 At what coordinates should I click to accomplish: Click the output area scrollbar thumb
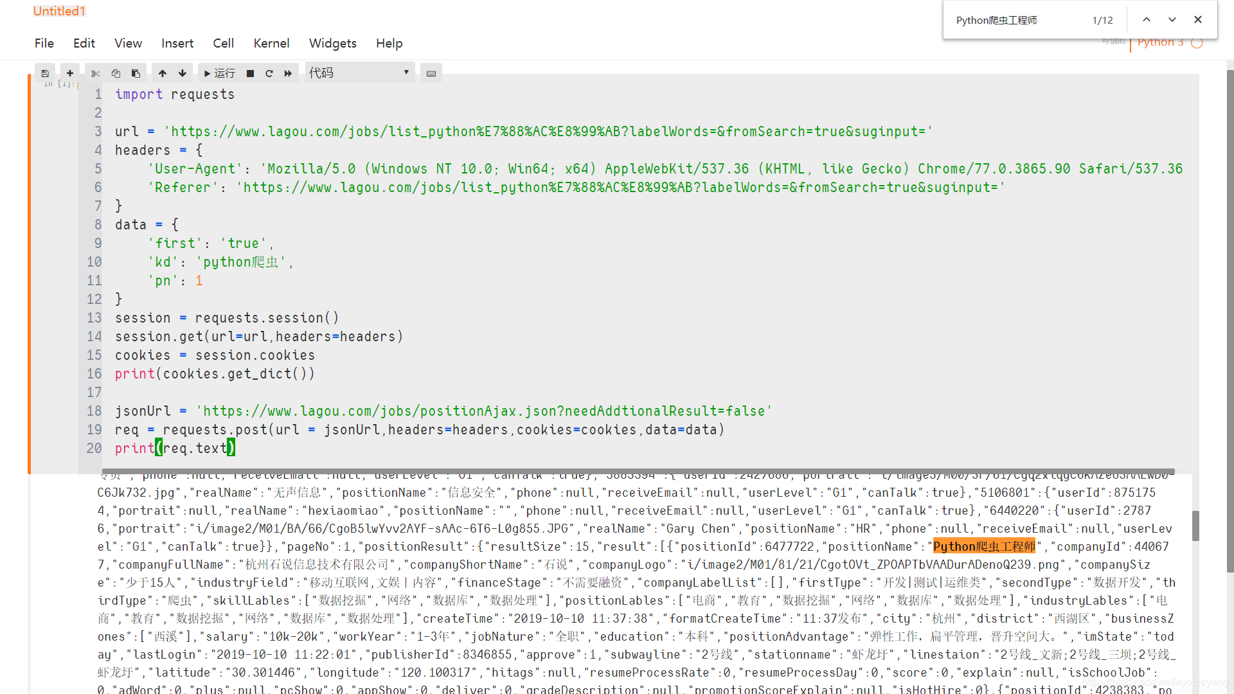pos(1195,526)
